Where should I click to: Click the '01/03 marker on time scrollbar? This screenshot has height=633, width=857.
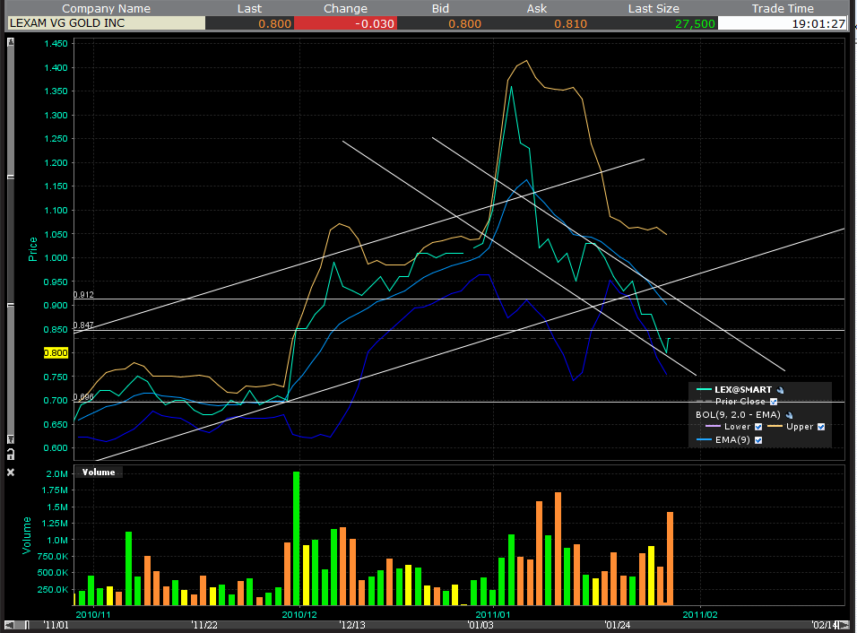tap(479, 625)
